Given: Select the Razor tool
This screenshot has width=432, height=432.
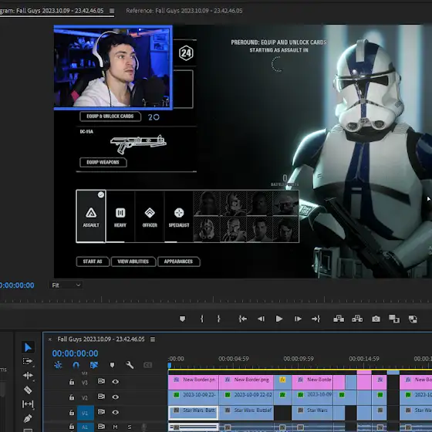Looking at the screenshot, I should 28,390.
